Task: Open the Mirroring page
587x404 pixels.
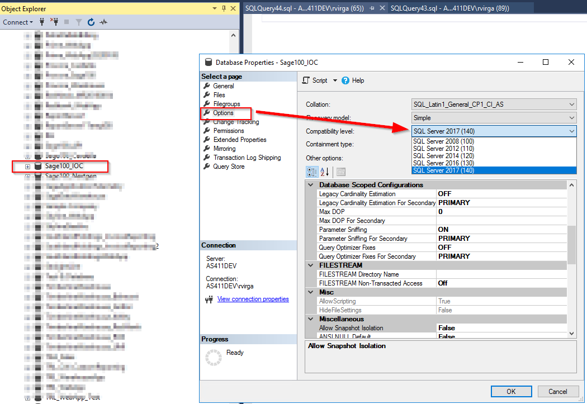Action: coord(224,149)
